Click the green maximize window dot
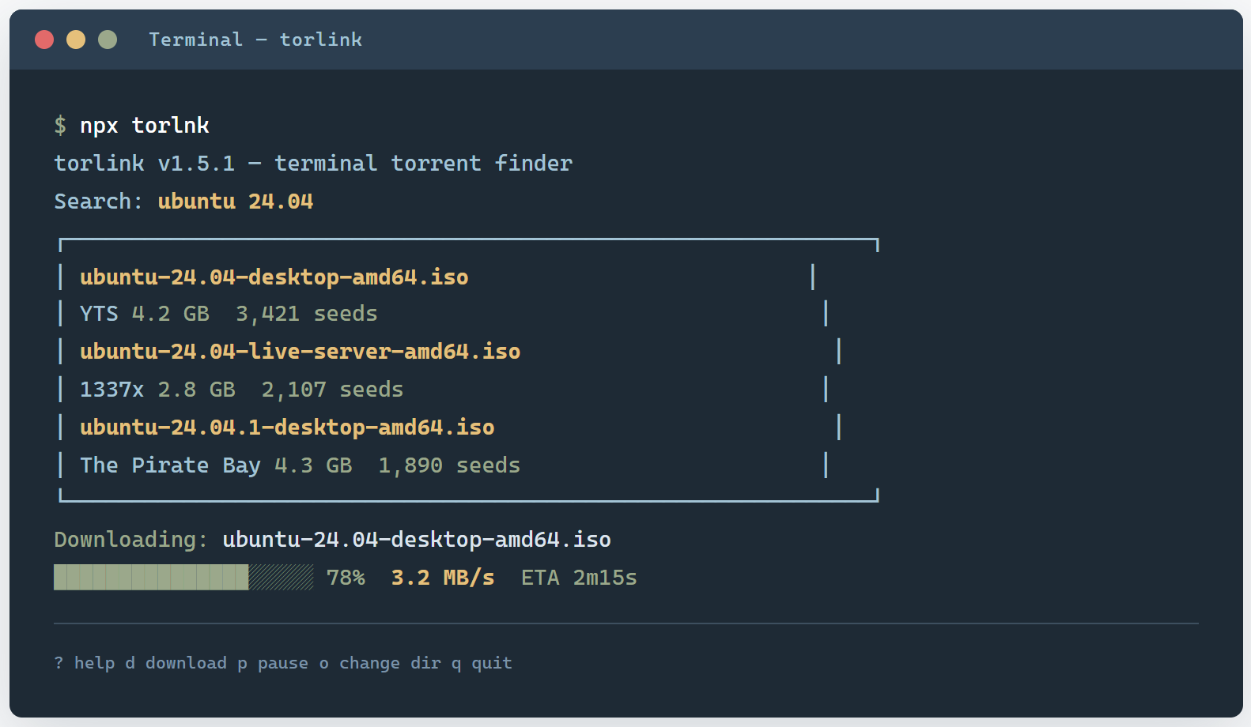The image size is (1251, 727). point(108,40)
